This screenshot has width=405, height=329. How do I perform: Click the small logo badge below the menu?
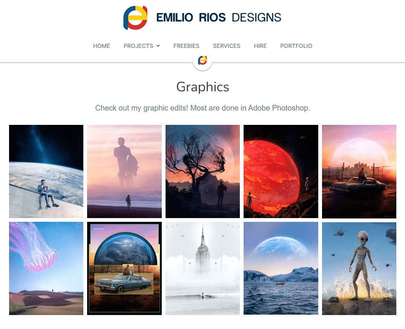pos(202,60)
